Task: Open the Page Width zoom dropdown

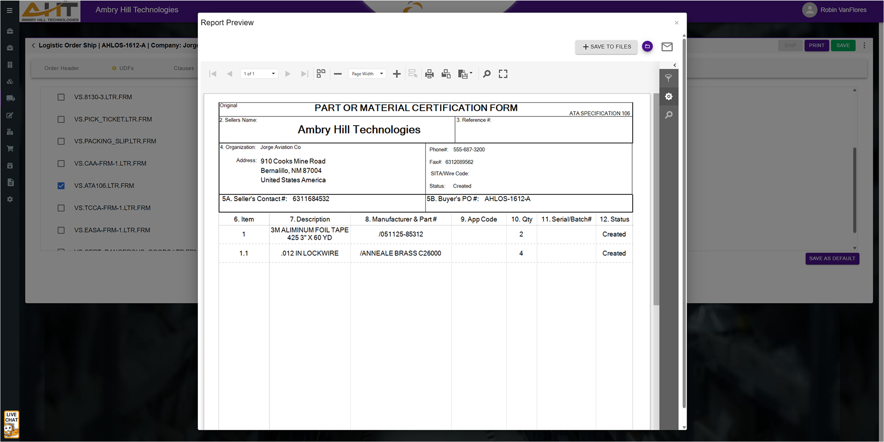Action: (x=367, y=74)
